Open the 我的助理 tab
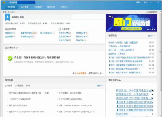The width and height of the screenshot is (162, 117). pos(11,7)
